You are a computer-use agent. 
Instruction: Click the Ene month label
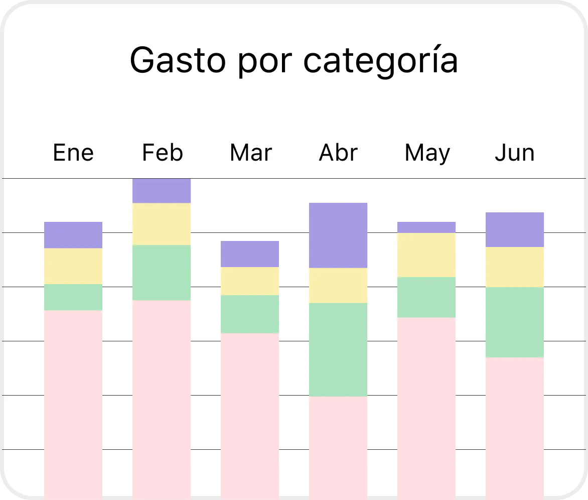pos(73,153)
